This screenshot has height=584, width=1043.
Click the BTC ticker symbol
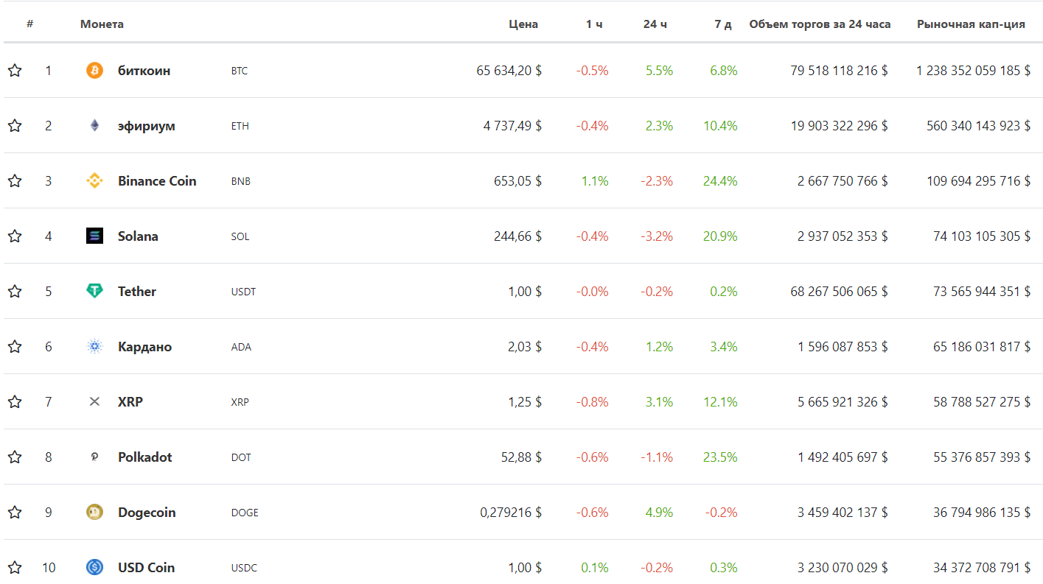tap(240, 71)
